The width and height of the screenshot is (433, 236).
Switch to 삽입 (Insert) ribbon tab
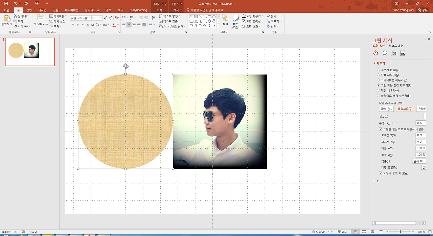pos(29,10)
